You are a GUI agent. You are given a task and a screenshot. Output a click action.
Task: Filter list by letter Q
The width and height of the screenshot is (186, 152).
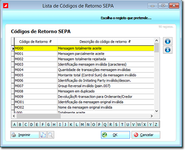click(105, 125)
